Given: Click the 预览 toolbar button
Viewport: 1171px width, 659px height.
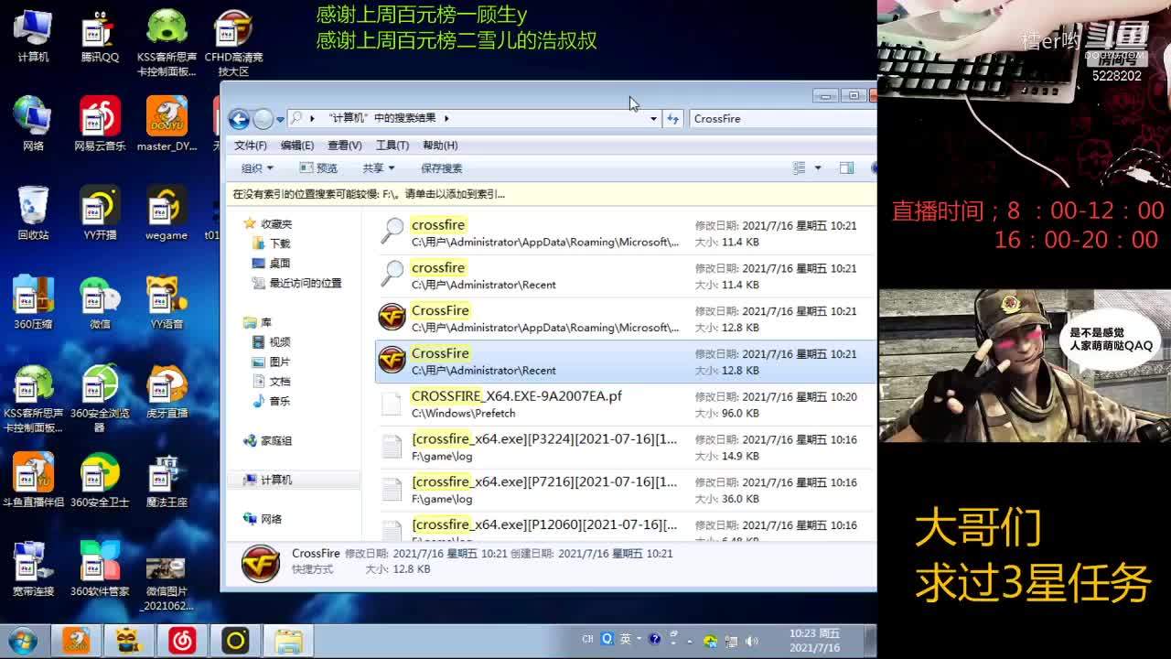Looking at the screenshot, I should (x=318, y=168).
